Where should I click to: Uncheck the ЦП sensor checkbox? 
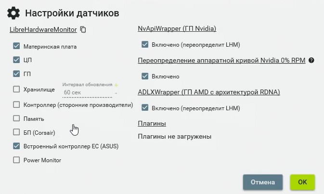click(x=16, y=60)
